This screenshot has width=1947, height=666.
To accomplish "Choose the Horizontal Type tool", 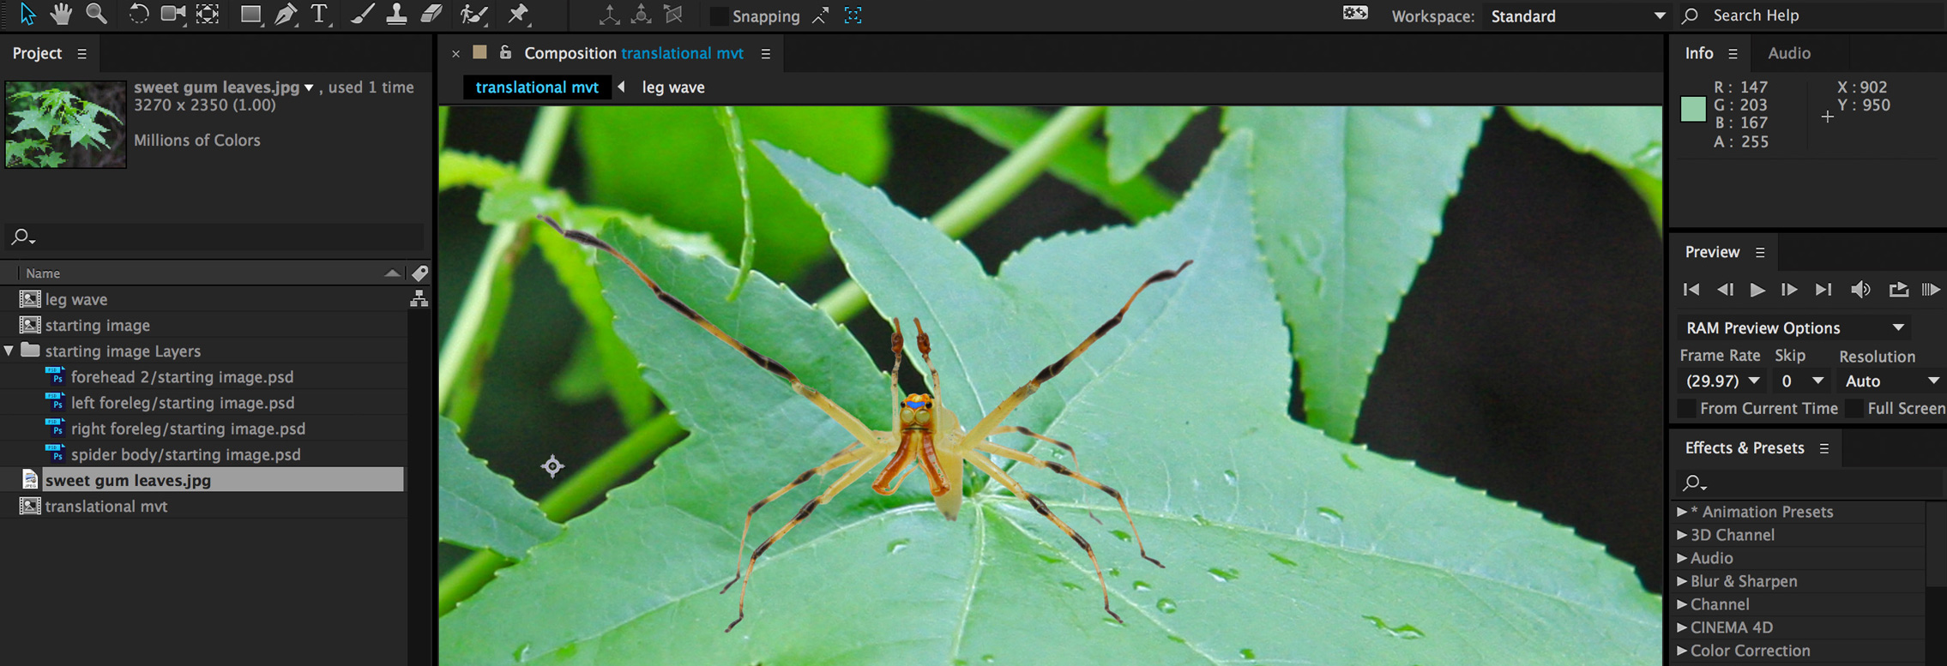I will (x=319, y=14).
